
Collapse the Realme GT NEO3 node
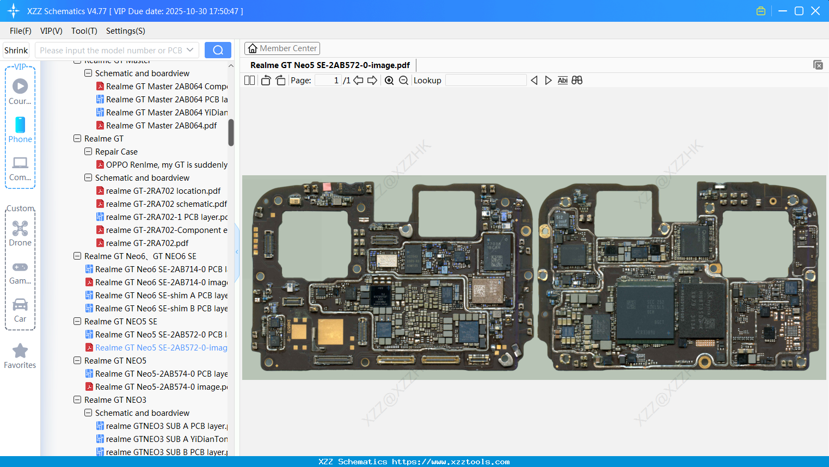pyautogui.click(x=77, y=400)
